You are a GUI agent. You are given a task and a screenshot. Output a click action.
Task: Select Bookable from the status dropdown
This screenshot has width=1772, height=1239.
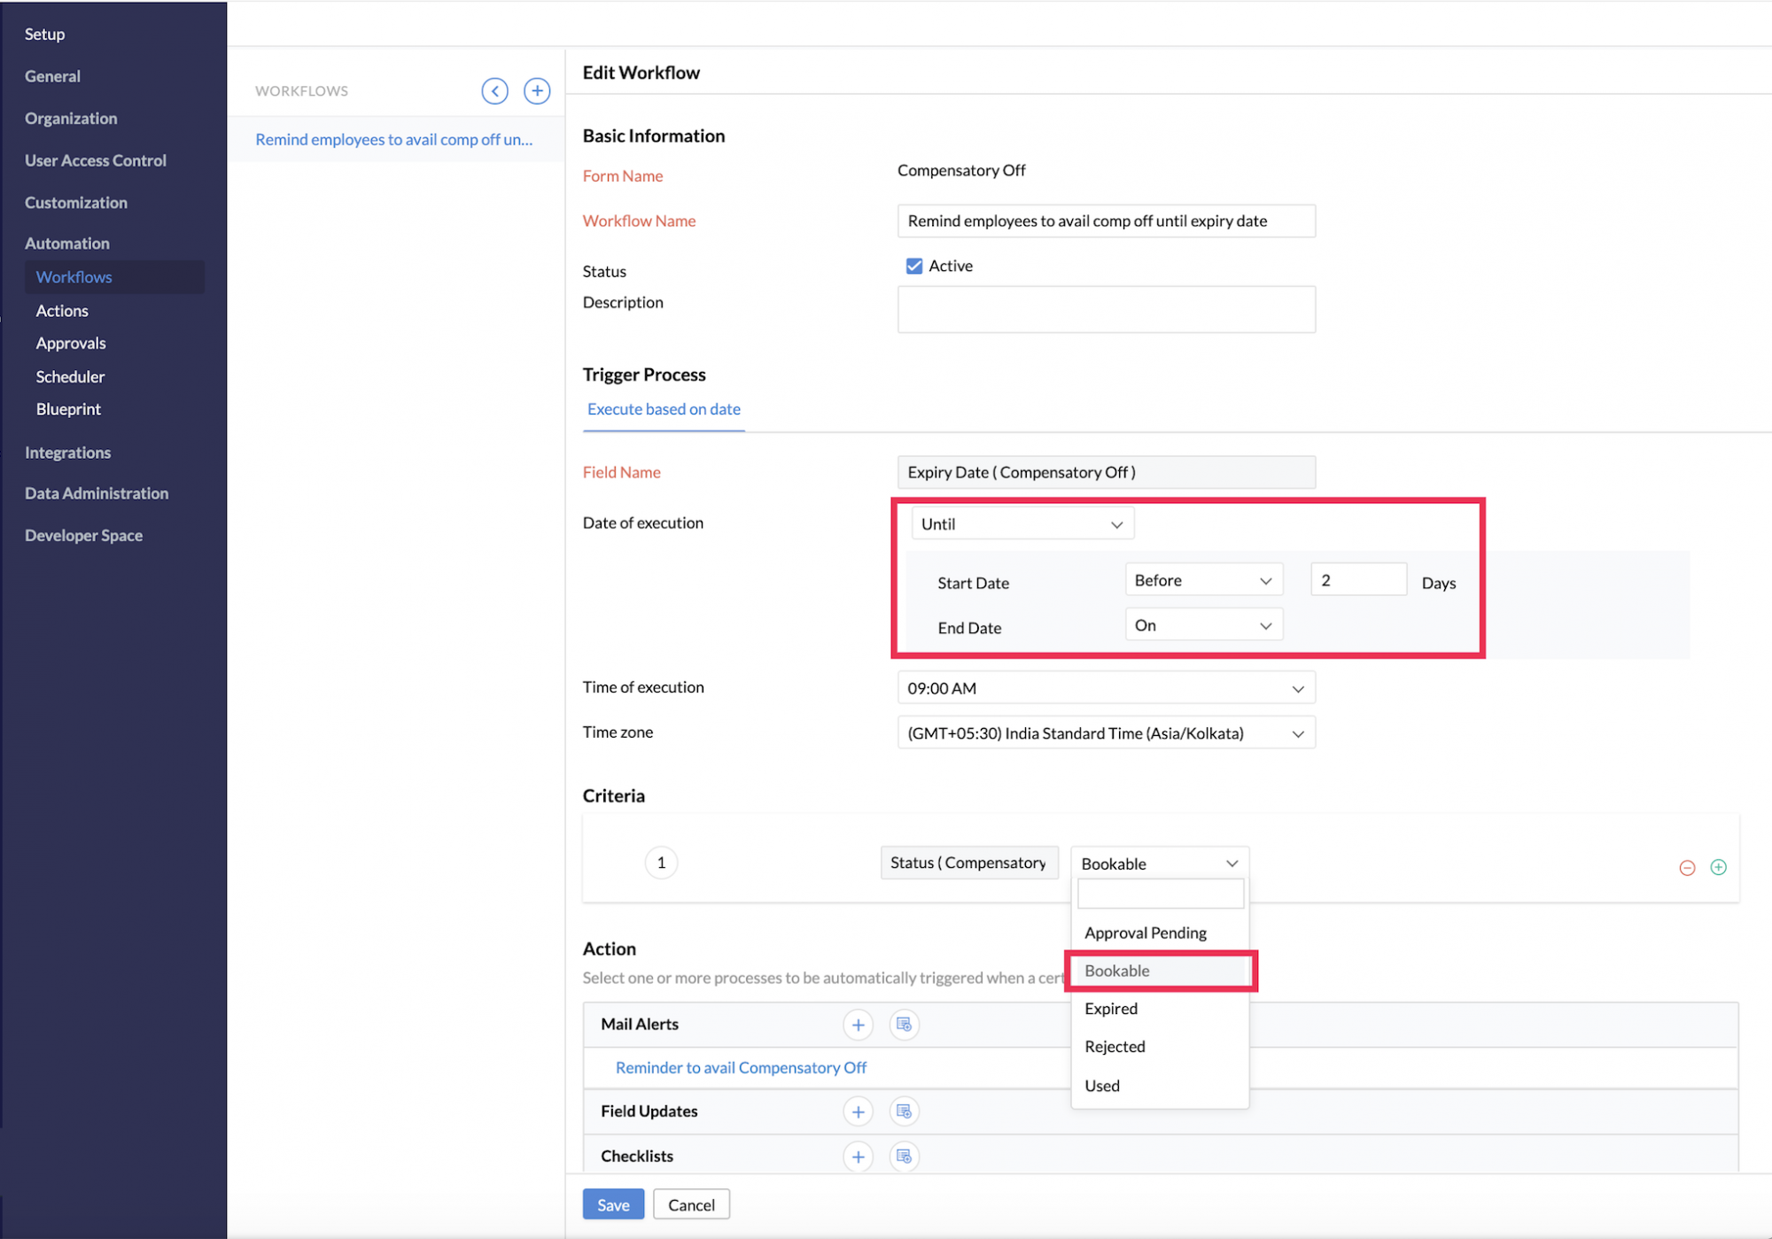point(1160,970)
